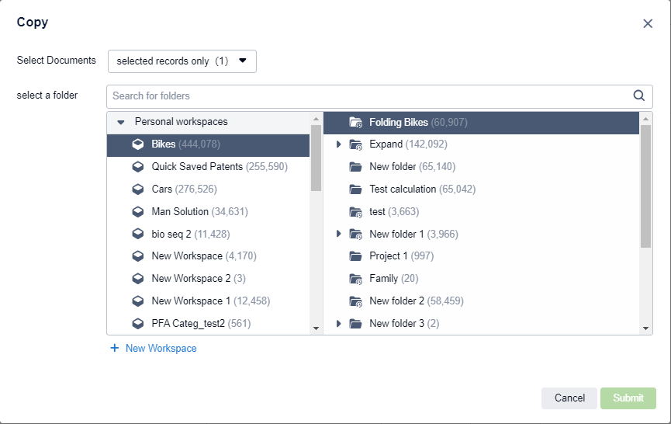
Task: Click the Folding Bikes folder icon
Action: coord(356,122)
